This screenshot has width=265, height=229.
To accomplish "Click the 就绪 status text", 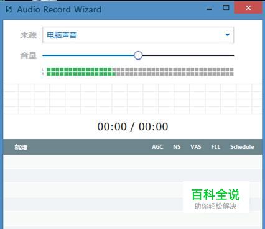I will (x=21, y=147).
